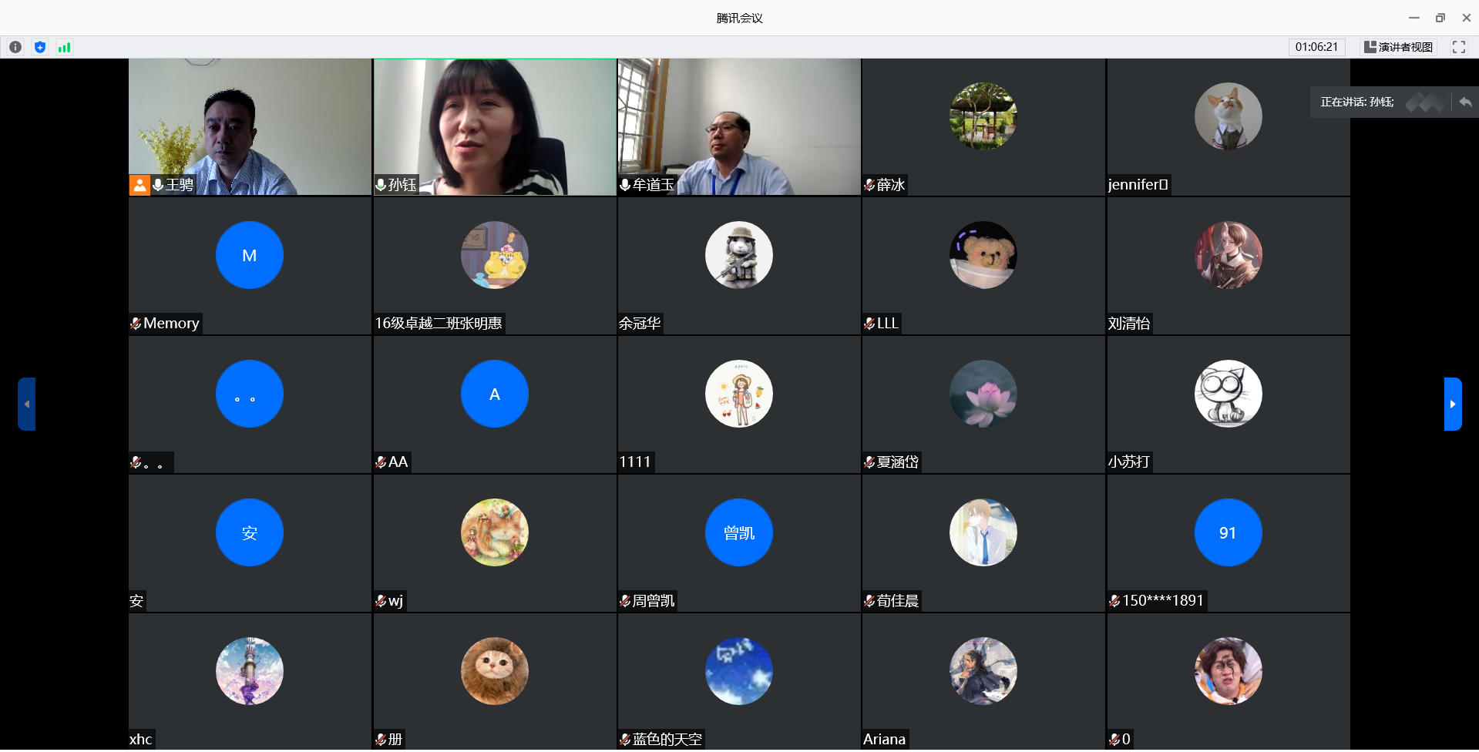Select Ariana's participant tile

tap(983, 681)
